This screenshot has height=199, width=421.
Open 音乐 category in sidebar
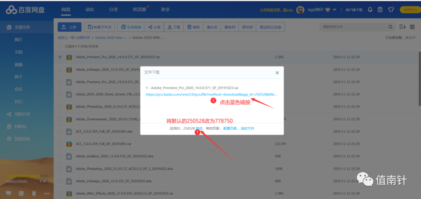tap(19, 89)
